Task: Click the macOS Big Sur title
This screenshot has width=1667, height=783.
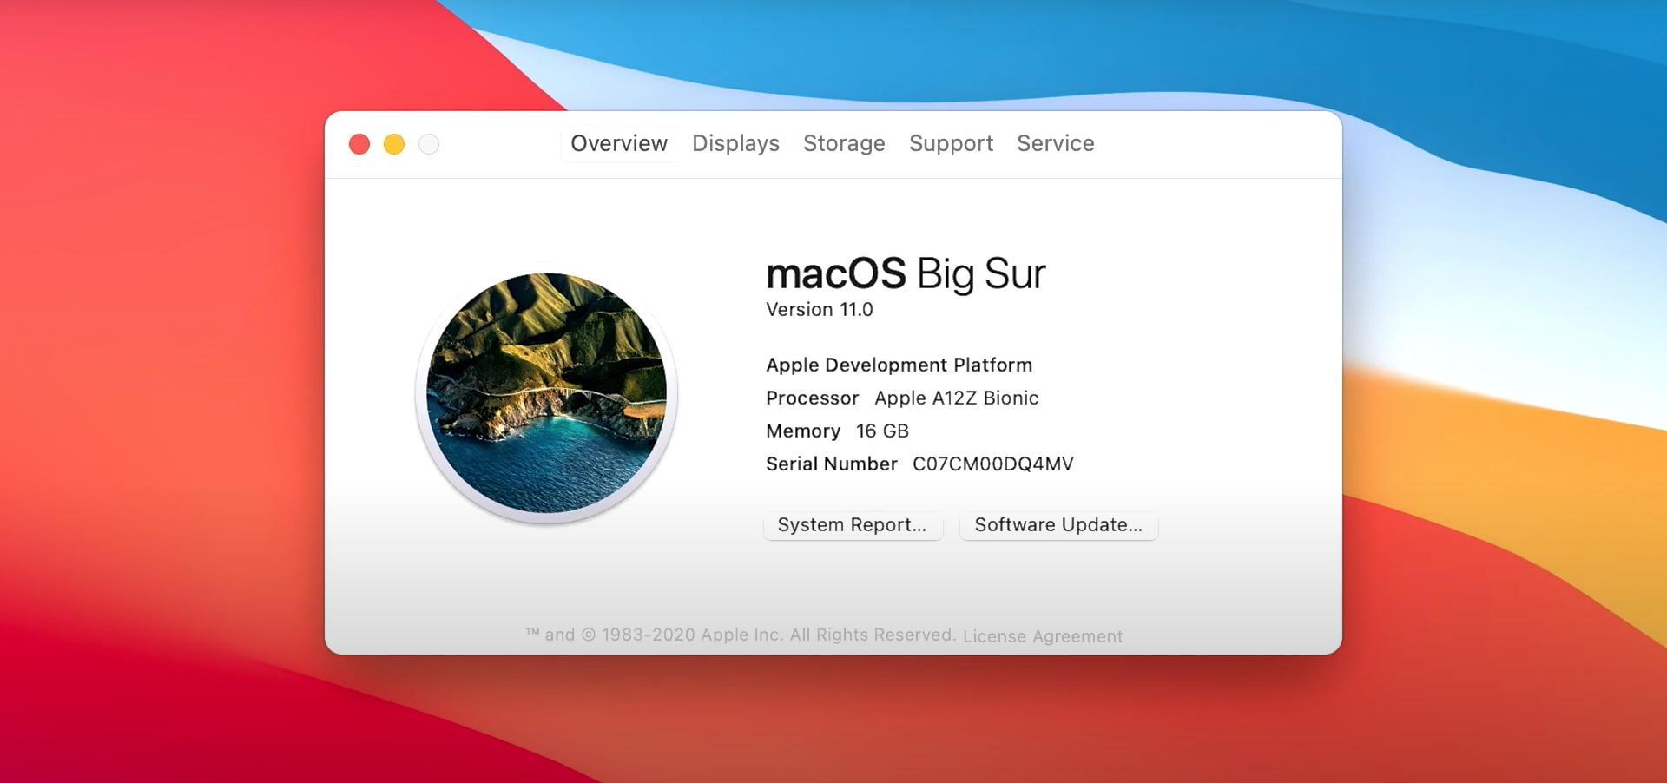Action: tap(906, 274)
